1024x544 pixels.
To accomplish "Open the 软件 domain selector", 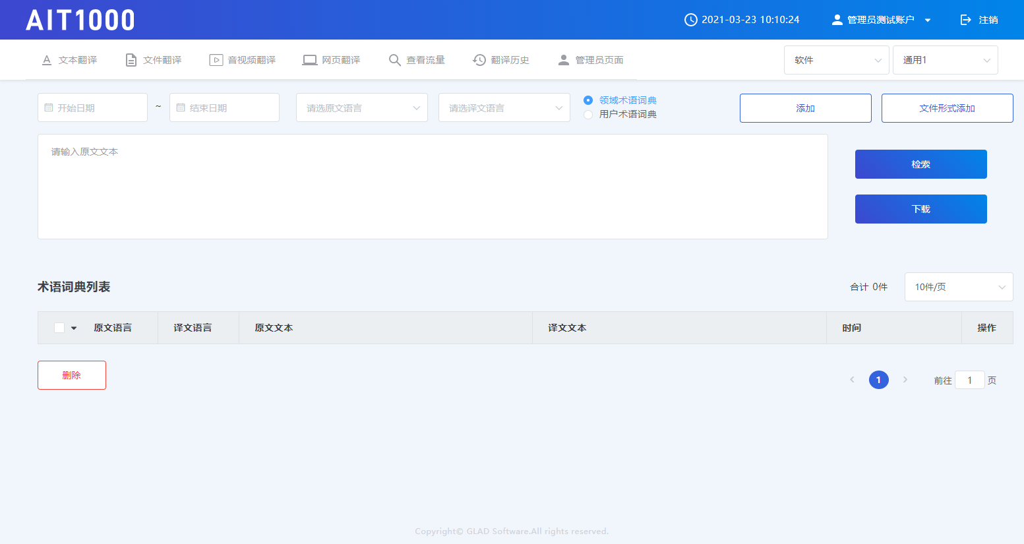I will click(x=836, y=60).
